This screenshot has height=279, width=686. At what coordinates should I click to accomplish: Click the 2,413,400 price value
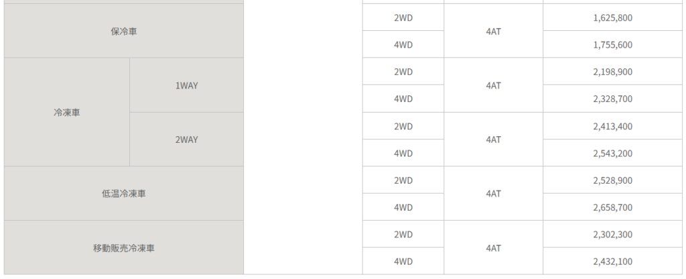coord(612,126)
